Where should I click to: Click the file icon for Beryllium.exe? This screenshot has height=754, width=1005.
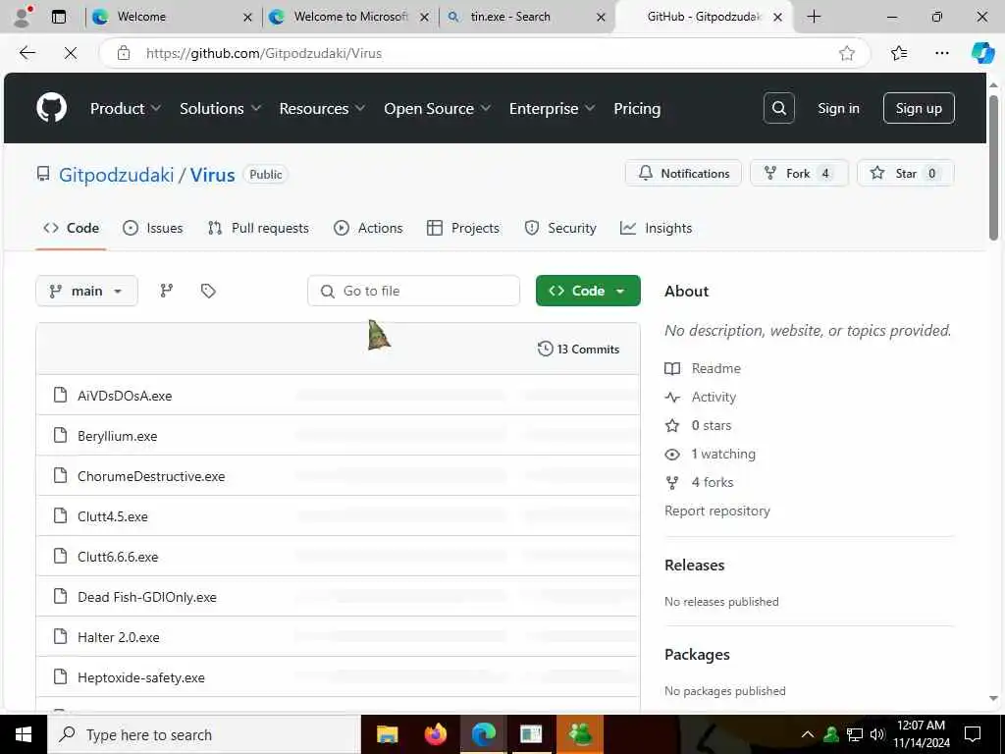click(60, 435)
